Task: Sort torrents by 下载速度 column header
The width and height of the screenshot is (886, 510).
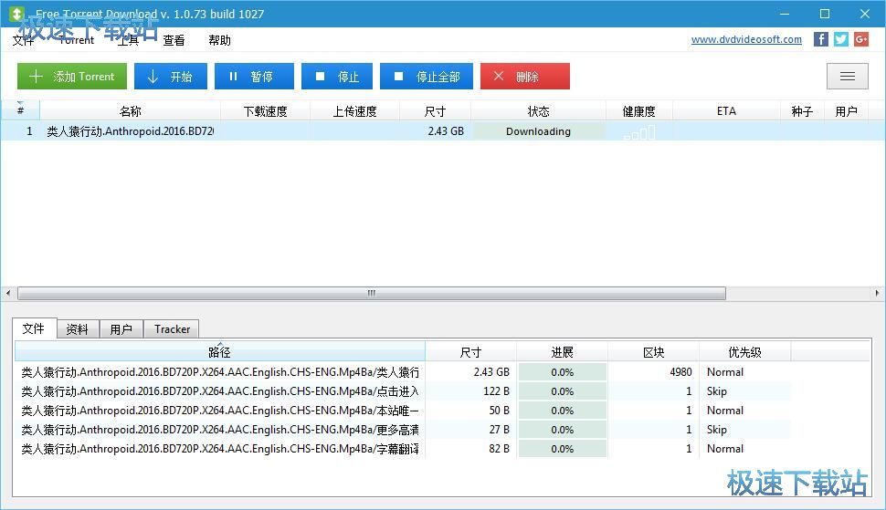Action: tap(265, 111)
